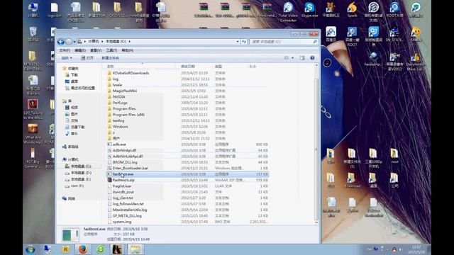Open the 编辑(E) menu
Viewport: 454px width, 255px height.
pyautogui.click(x=80, y=50)
